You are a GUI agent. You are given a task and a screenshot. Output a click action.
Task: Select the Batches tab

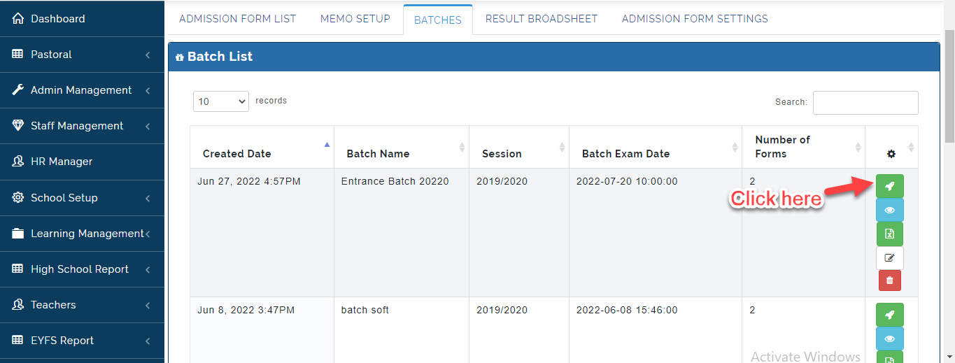pyautogui.click(x=438, y=20)
